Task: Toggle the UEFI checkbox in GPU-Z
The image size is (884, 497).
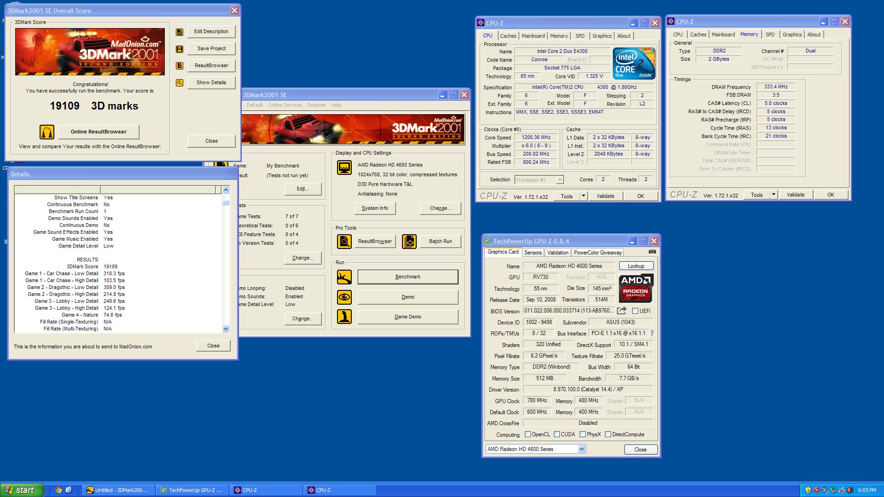Action: pos(635,311)
